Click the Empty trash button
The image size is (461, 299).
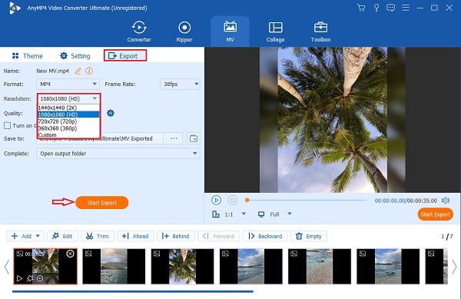309,236
